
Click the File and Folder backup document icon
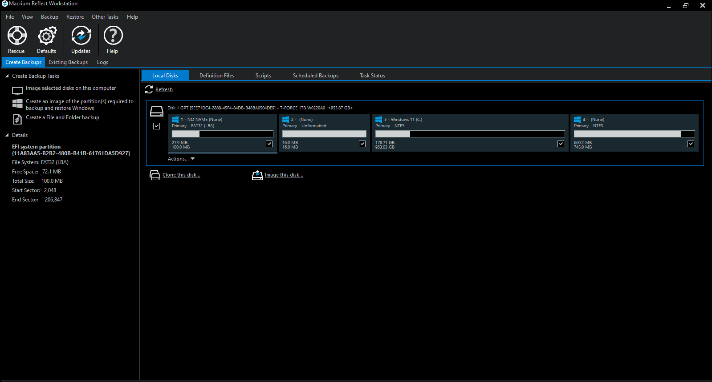click(x=17, y=119)
